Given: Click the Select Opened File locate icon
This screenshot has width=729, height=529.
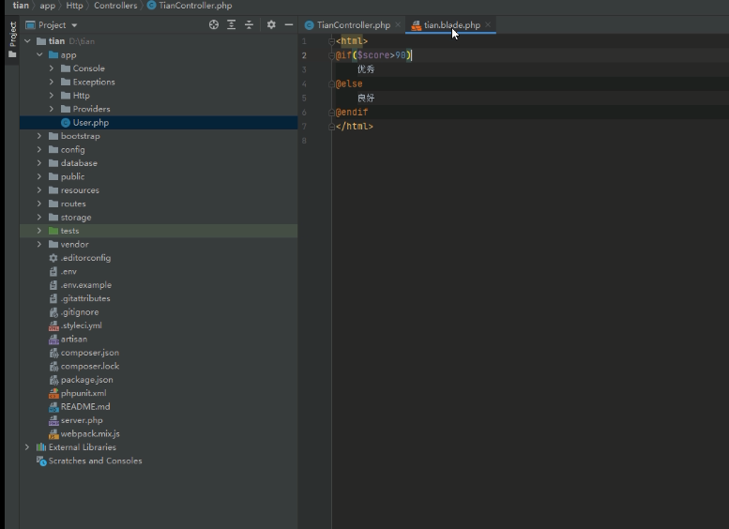Looking at the screenshot, I should click(214, 25).
